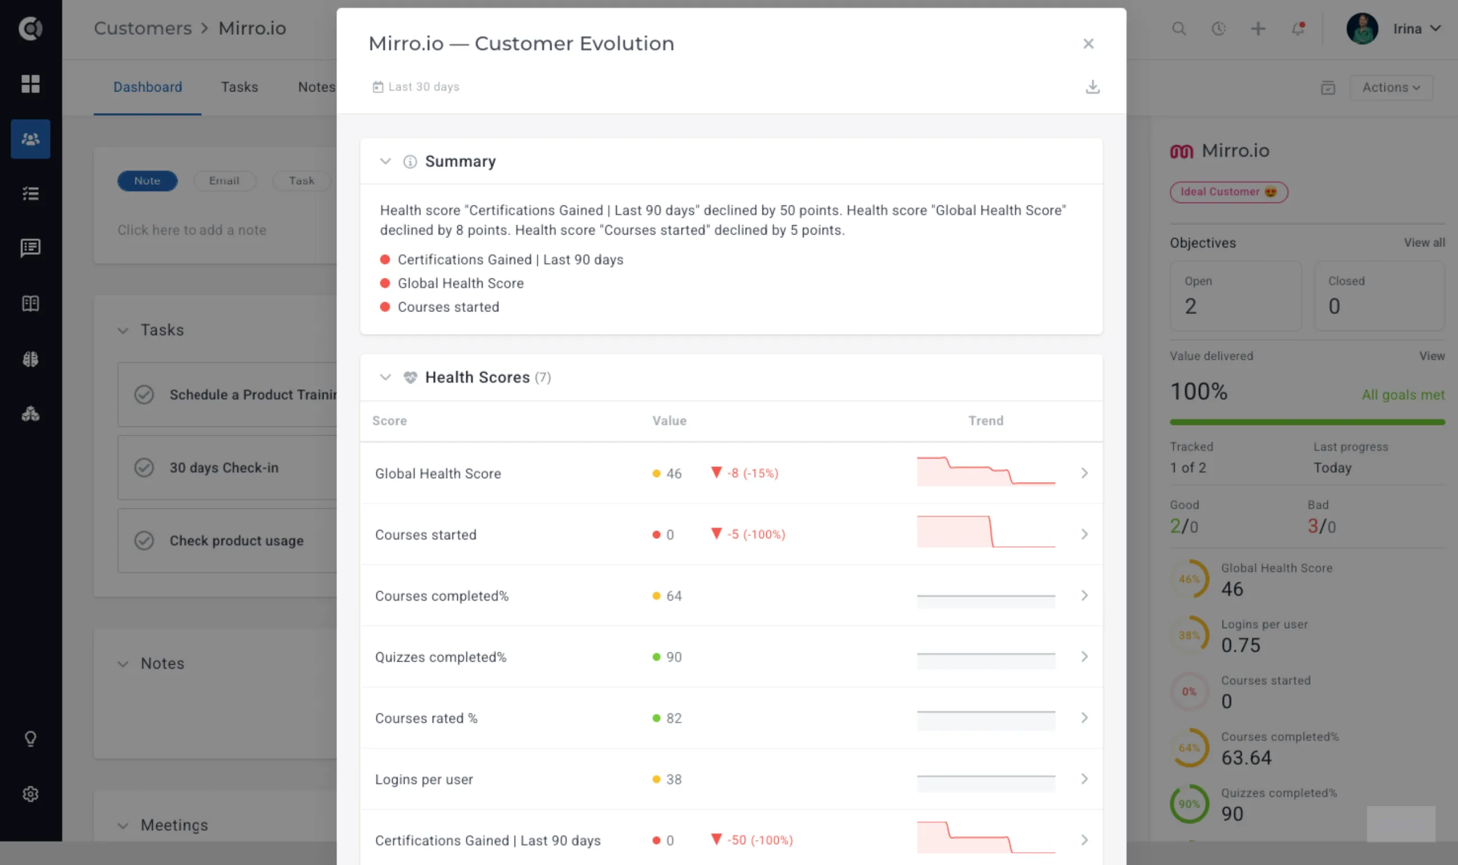Download the Customer Evolution report
This screenshot has height=865, width=1458.
(1092, 87)
